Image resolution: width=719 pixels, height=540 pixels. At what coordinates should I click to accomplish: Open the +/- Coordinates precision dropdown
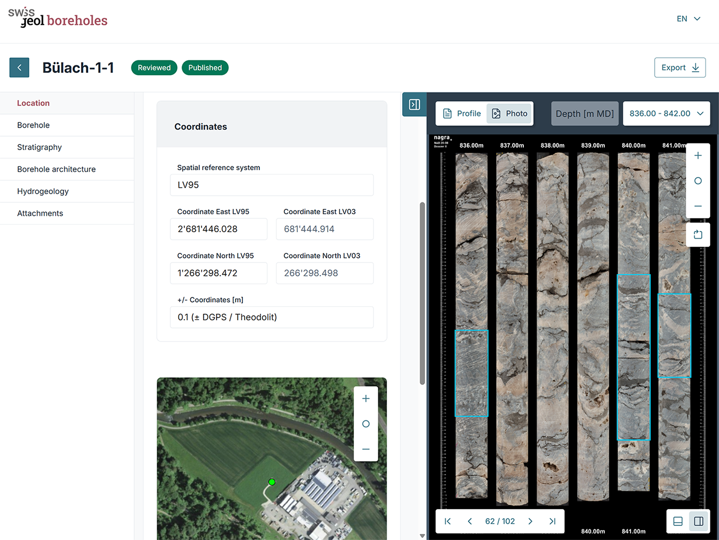272,317
